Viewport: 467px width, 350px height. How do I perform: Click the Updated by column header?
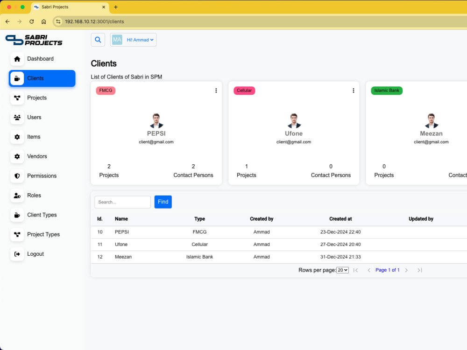(421, 219)
